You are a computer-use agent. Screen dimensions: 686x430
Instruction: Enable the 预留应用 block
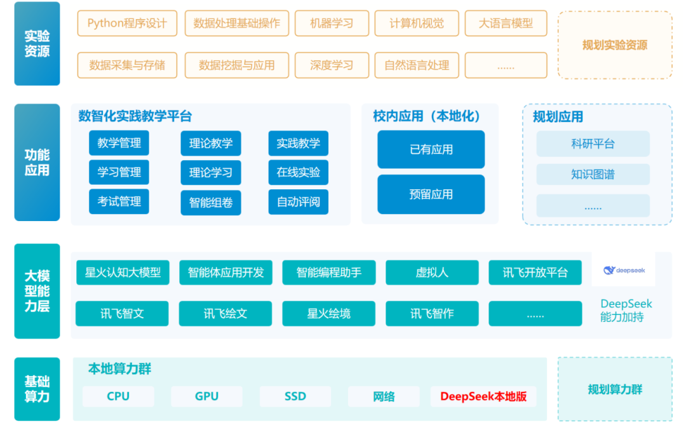click(x=431, y=194)
